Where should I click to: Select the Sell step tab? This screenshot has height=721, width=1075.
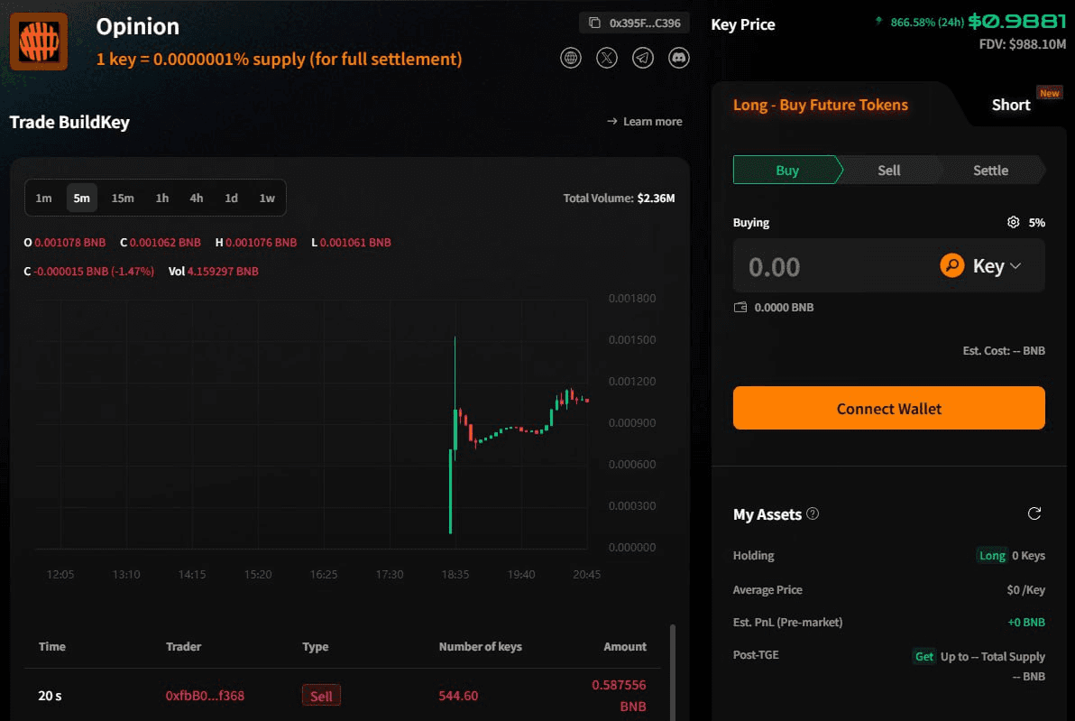tap(888, 171)
